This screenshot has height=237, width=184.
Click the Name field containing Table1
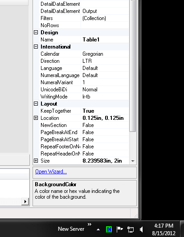105,40
